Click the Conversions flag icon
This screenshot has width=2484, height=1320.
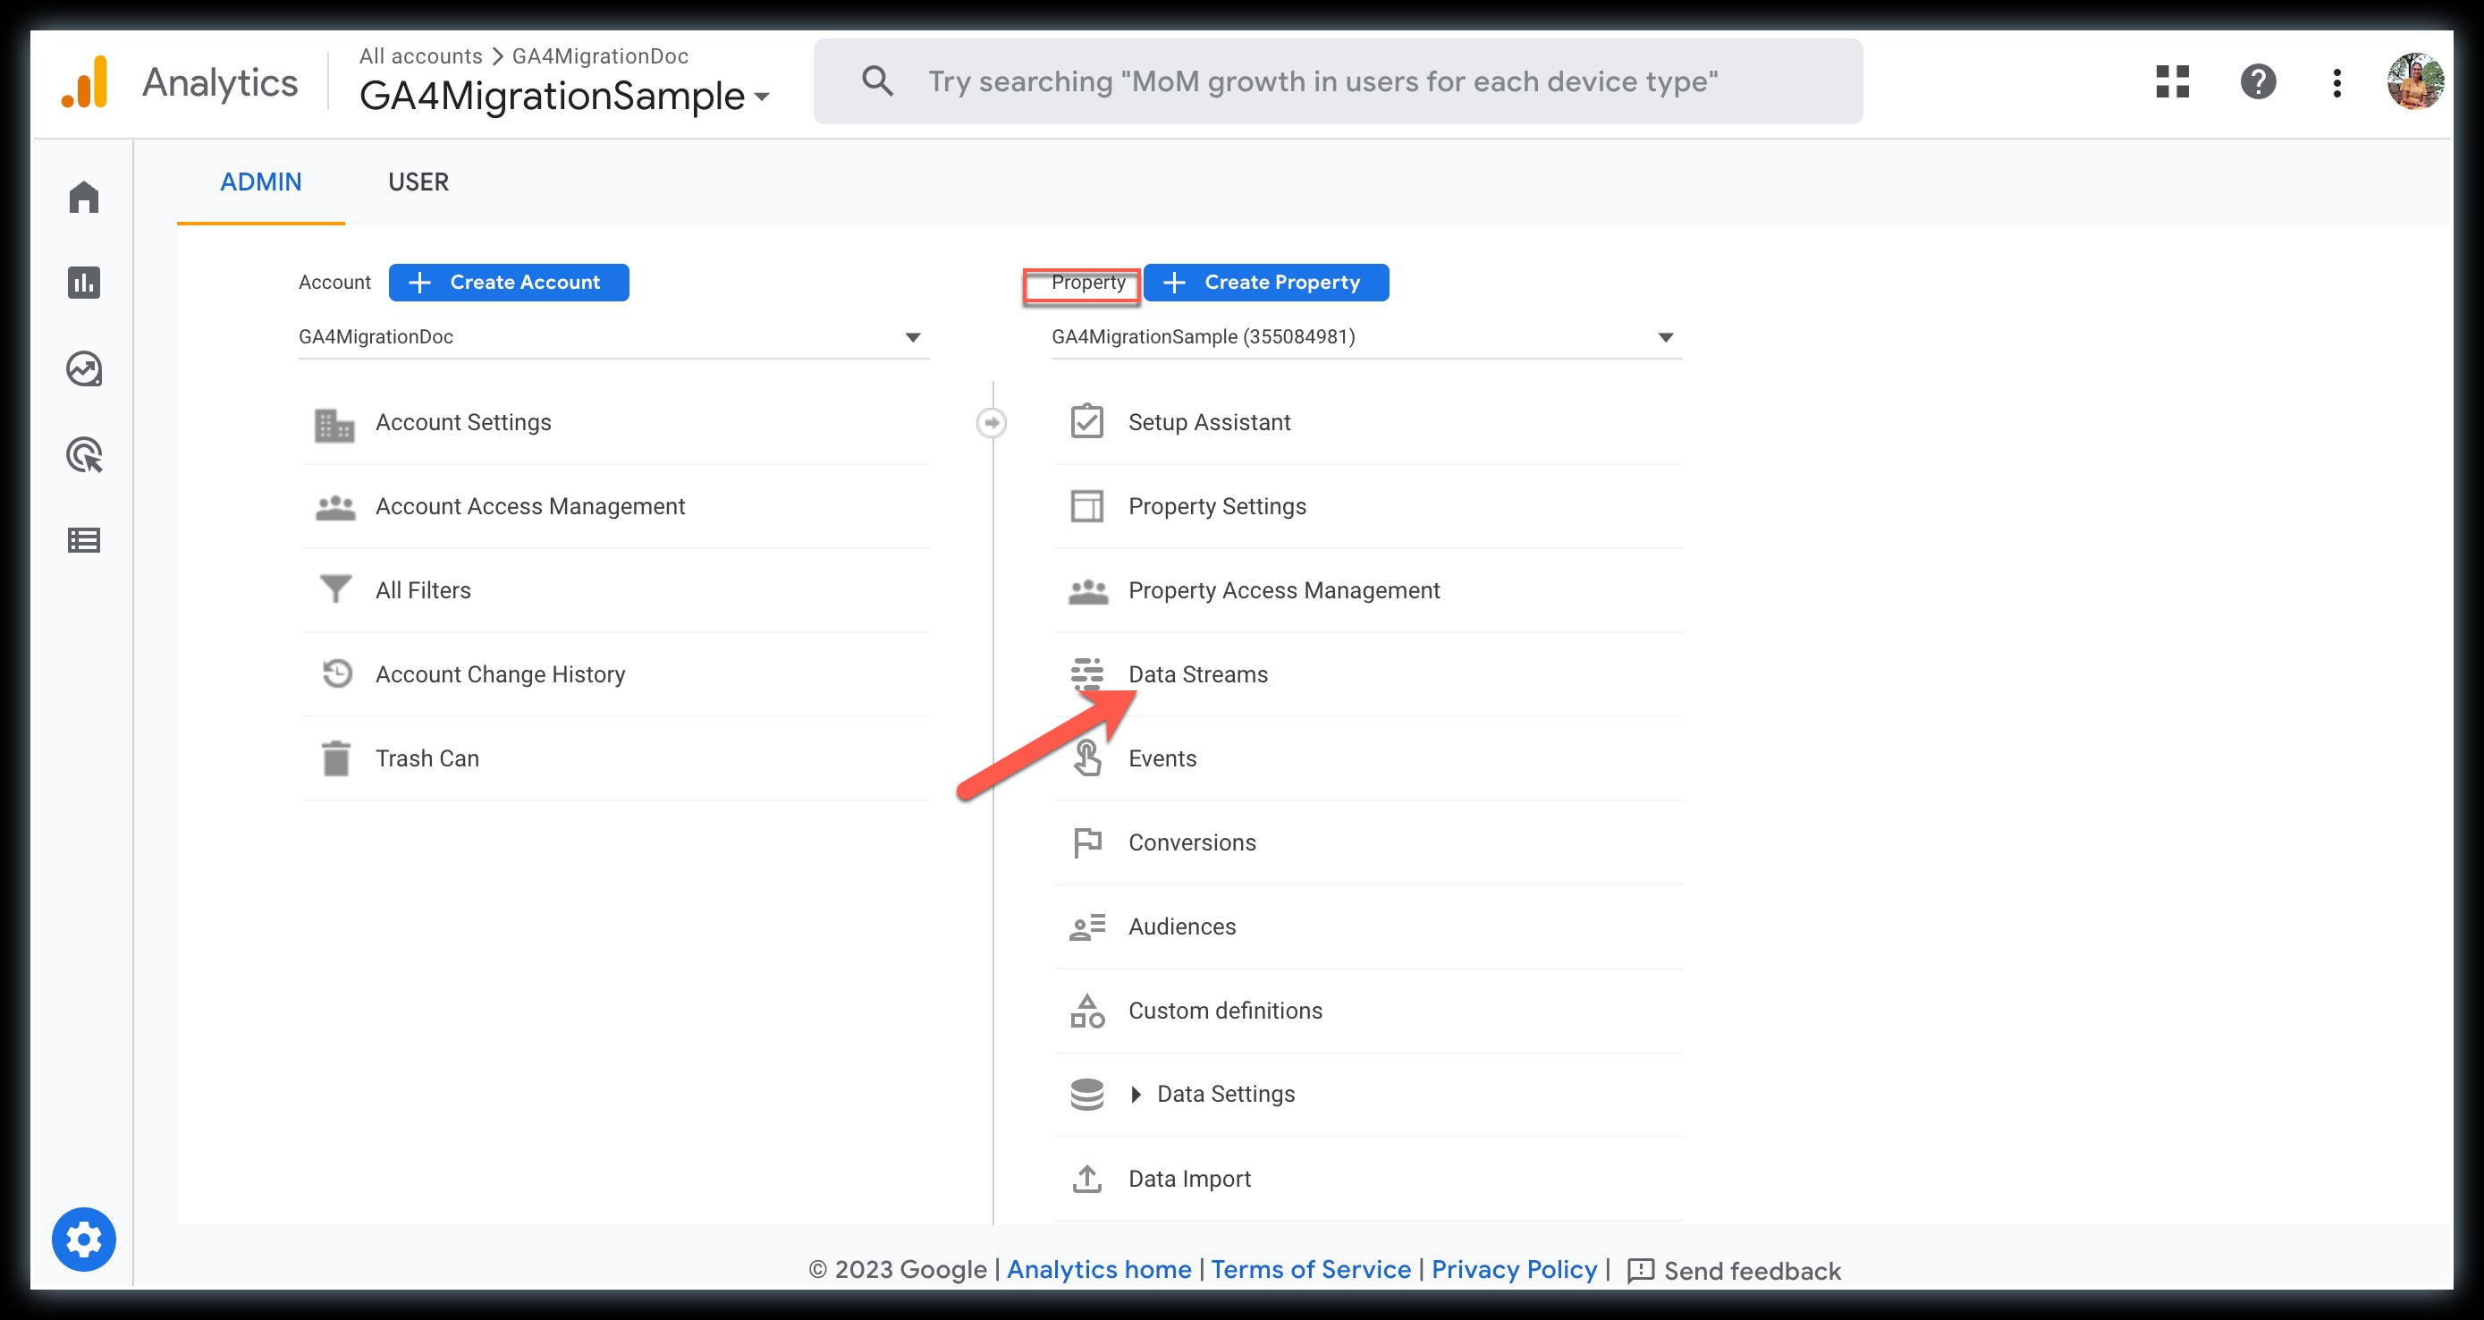[x=1087, y=842]
